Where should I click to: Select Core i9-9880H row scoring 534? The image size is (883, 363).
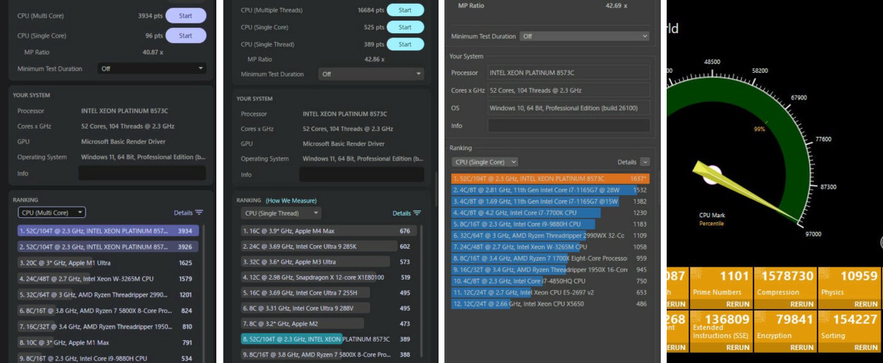click(x=108, y=359)
